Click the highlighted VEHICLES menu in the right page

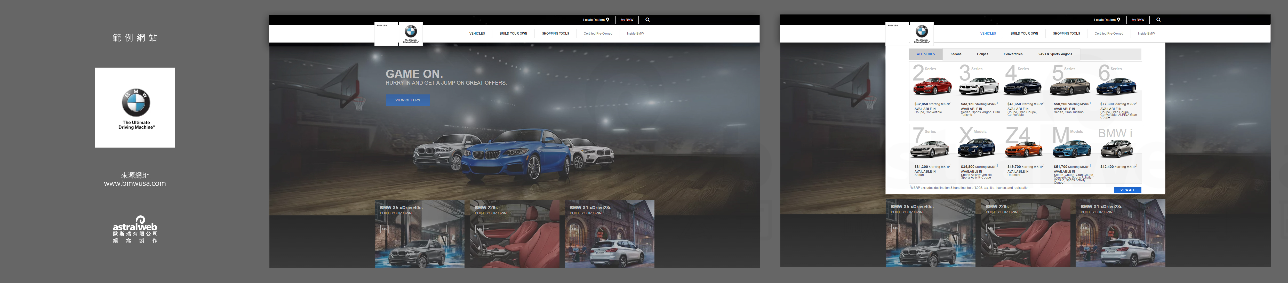(x=988, y=34)
